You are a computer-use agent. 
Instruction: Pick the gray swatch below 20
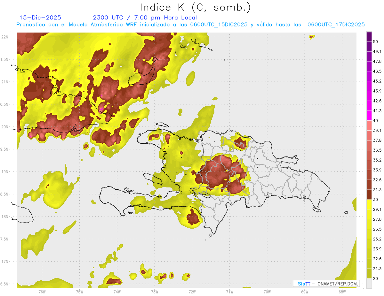click(x=369, y=283)
